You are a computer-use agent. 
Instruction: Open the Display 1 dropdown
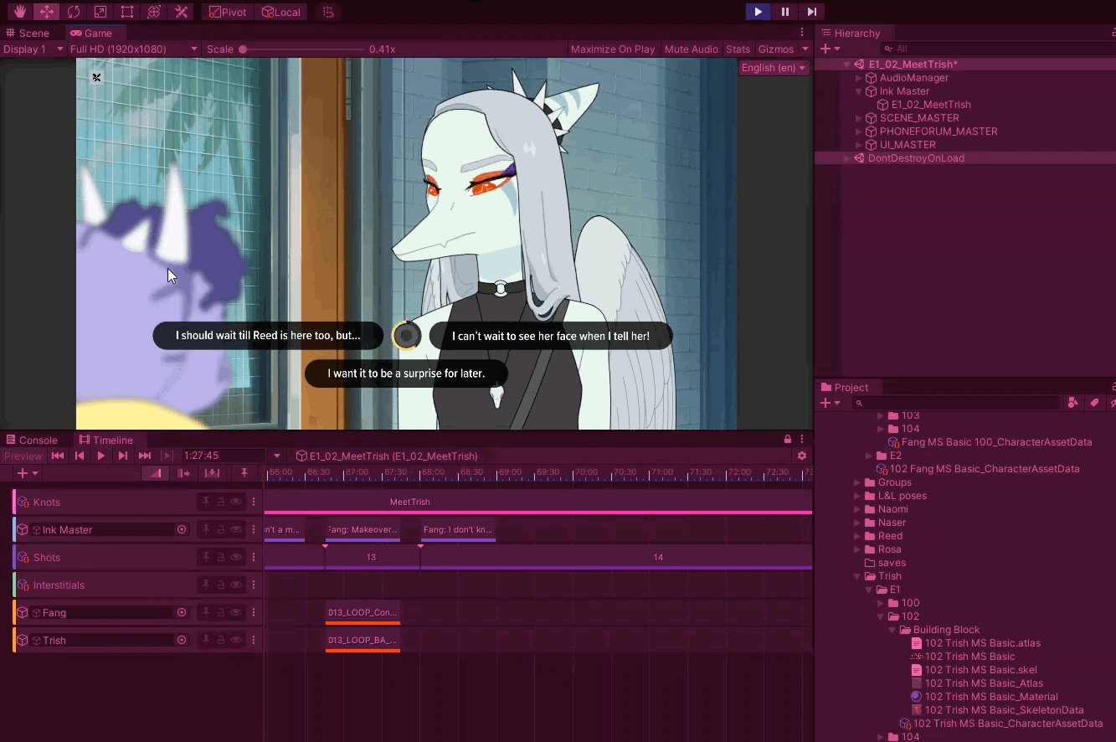pyautogui.click(x=33, y=49)
